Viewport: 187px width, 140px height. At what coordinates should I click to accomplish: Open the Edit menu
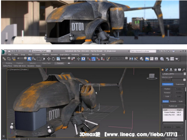point(10,55)
